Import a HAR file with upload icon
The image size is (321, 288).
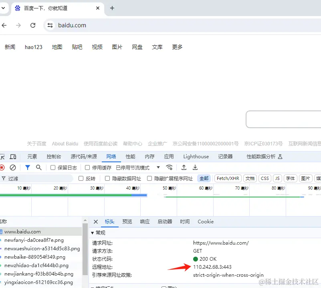[x=184, y=167]
